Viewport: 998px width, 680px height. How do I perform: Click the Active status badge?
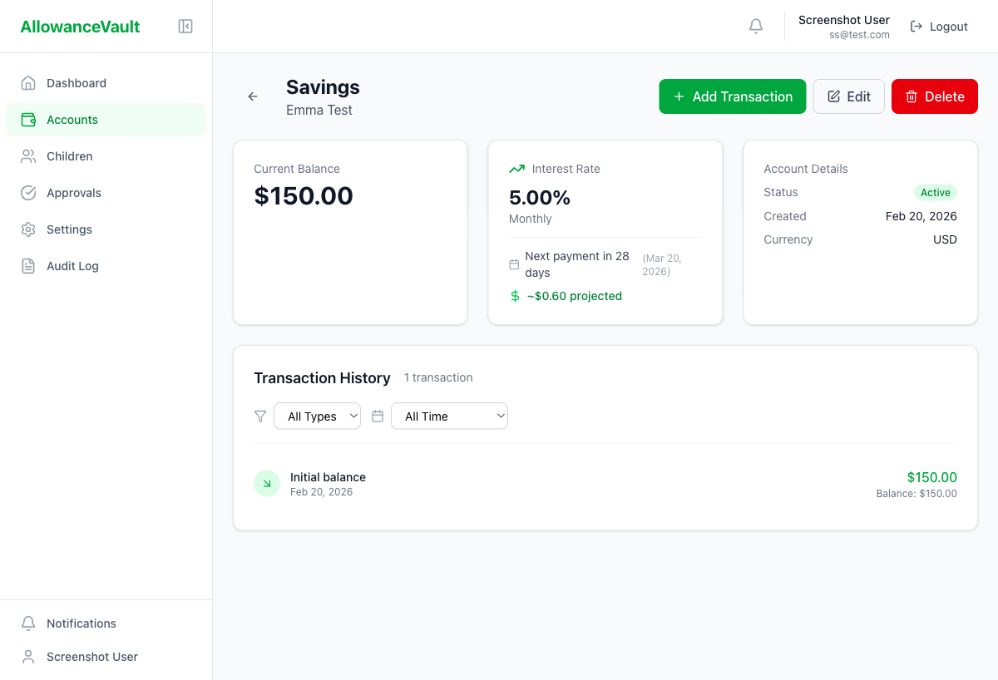935,192
